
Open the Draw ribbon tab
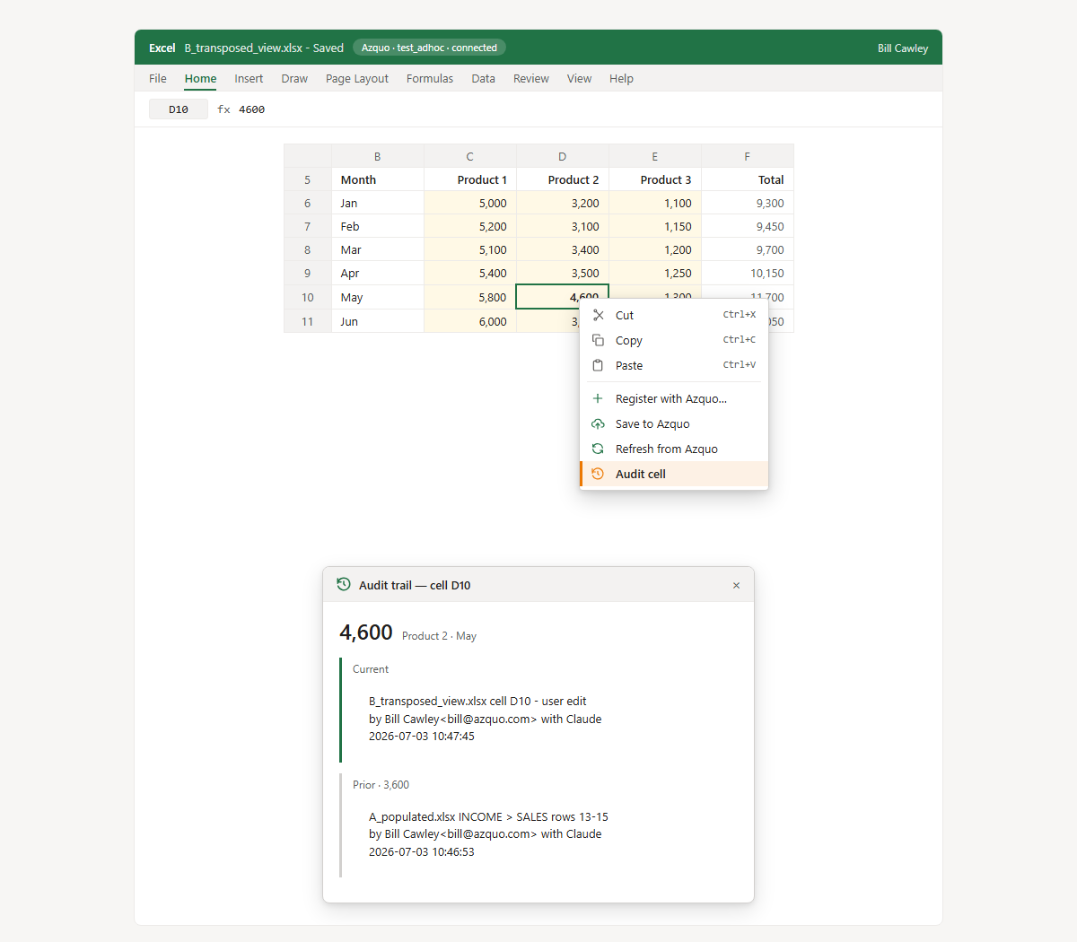(294, 78)
